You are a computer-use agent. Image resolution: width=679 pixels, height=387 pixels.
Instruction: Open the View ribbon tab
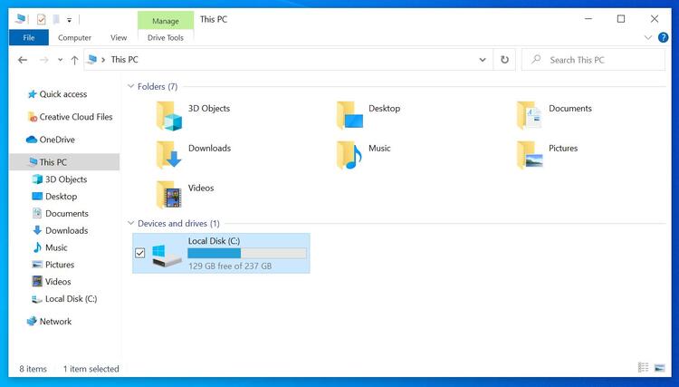[x=119, y=38]
